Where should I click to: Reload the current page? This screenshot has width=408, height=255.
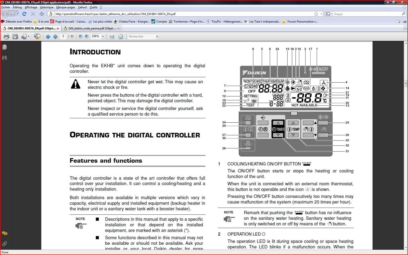coord(24,14)
